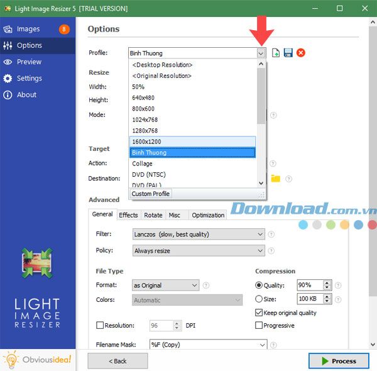Select the Size compression radio button

pos(259,299)
